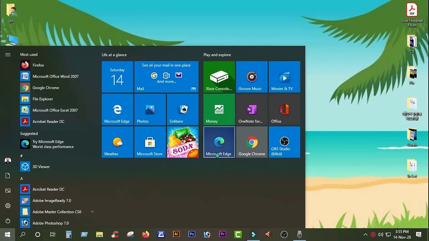Open Camtasia green C taskbar icon
This screenshot has width=429, height=241.
(238, 235)
